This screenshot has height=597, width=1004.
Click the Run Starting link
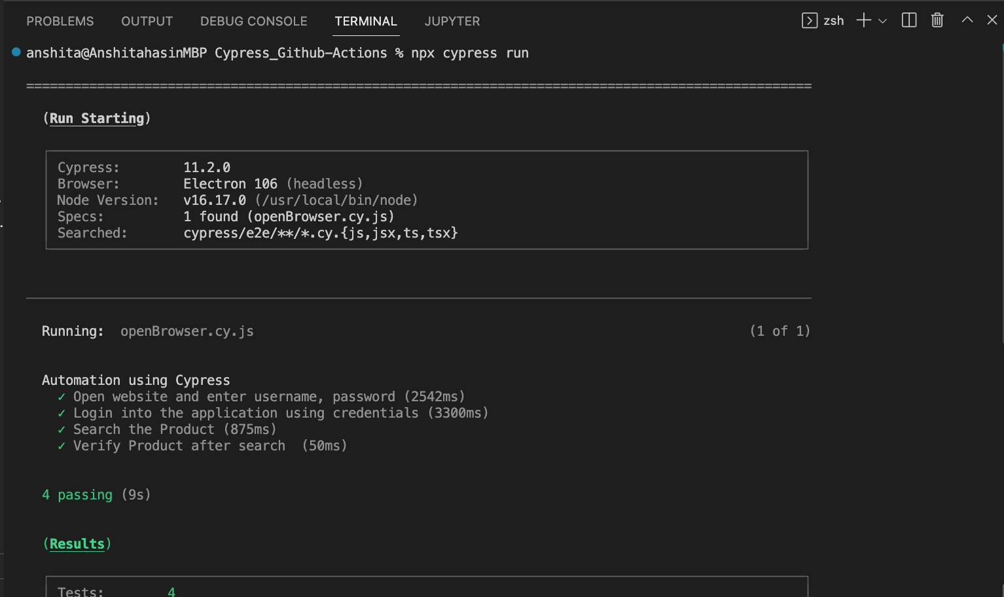click(x=96, y=118)
